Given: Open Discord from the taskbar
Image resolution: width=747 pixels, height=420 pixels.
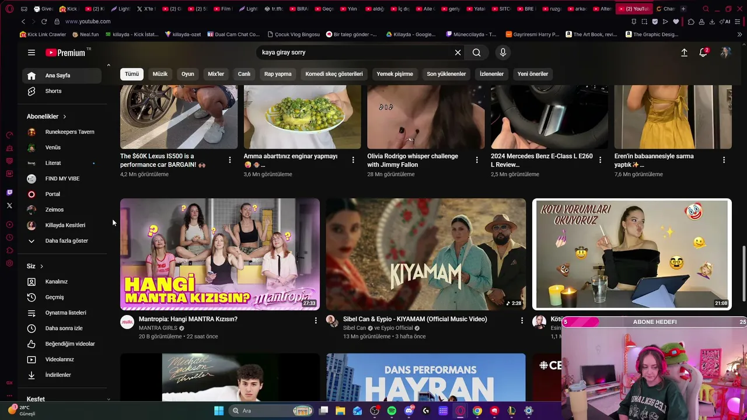Looking at the screenshot, I should [409, 411].
